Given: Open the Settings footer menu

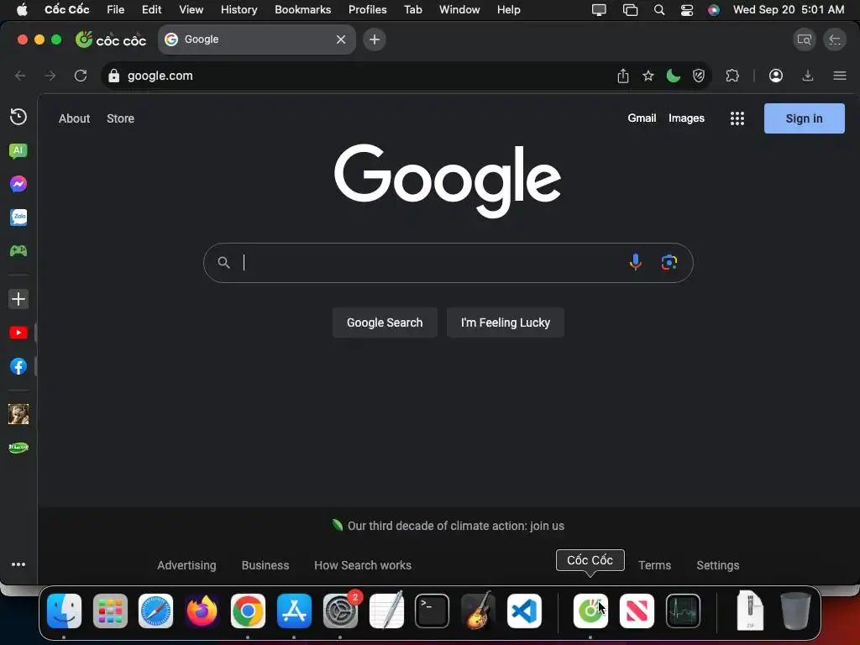Looking at the screenshot, I should tap(717, 565).
